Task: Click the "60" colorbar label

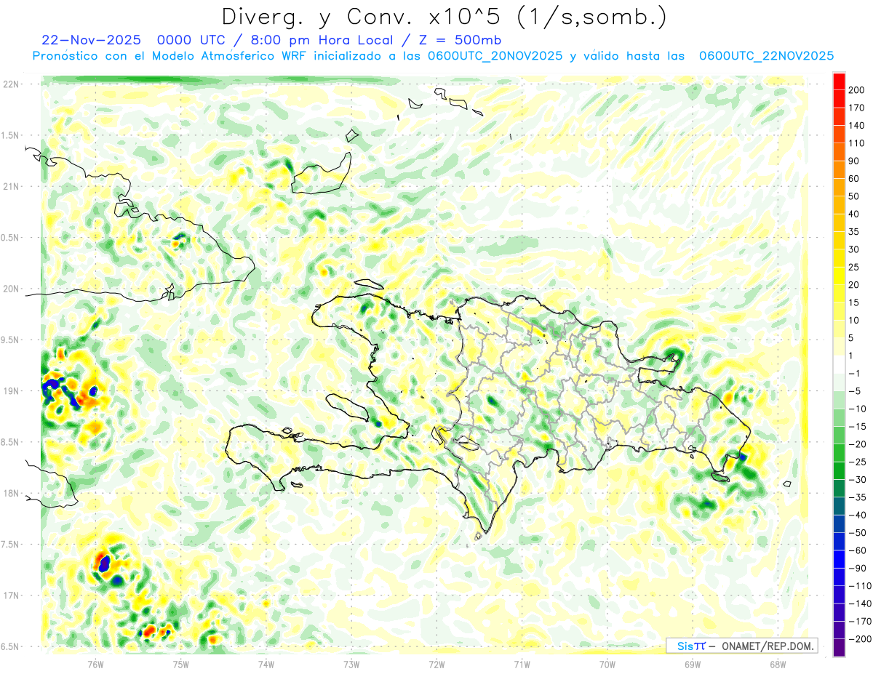Action: pyautogui.click(x=854, y=179)
